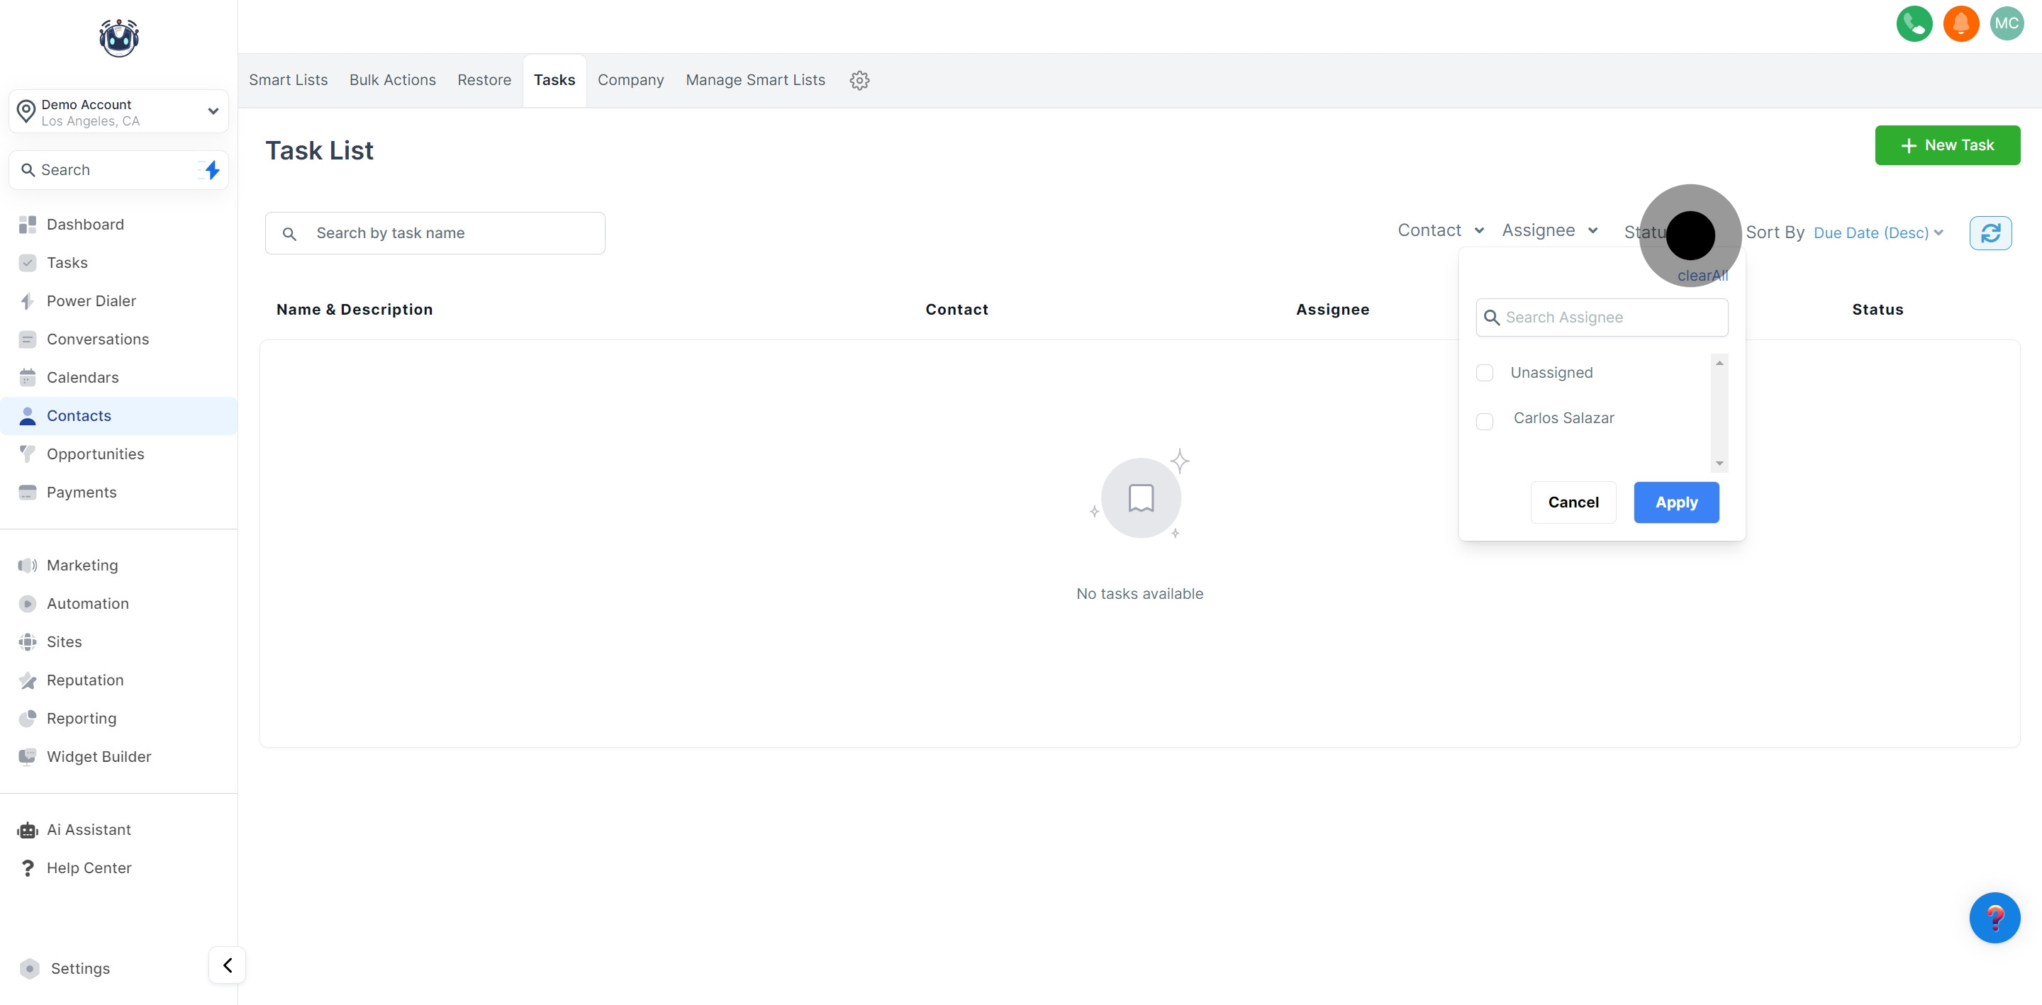Click the settings gear icon in tab bar
This screenshot has height=1005, width=2042.
pos(859,80)
